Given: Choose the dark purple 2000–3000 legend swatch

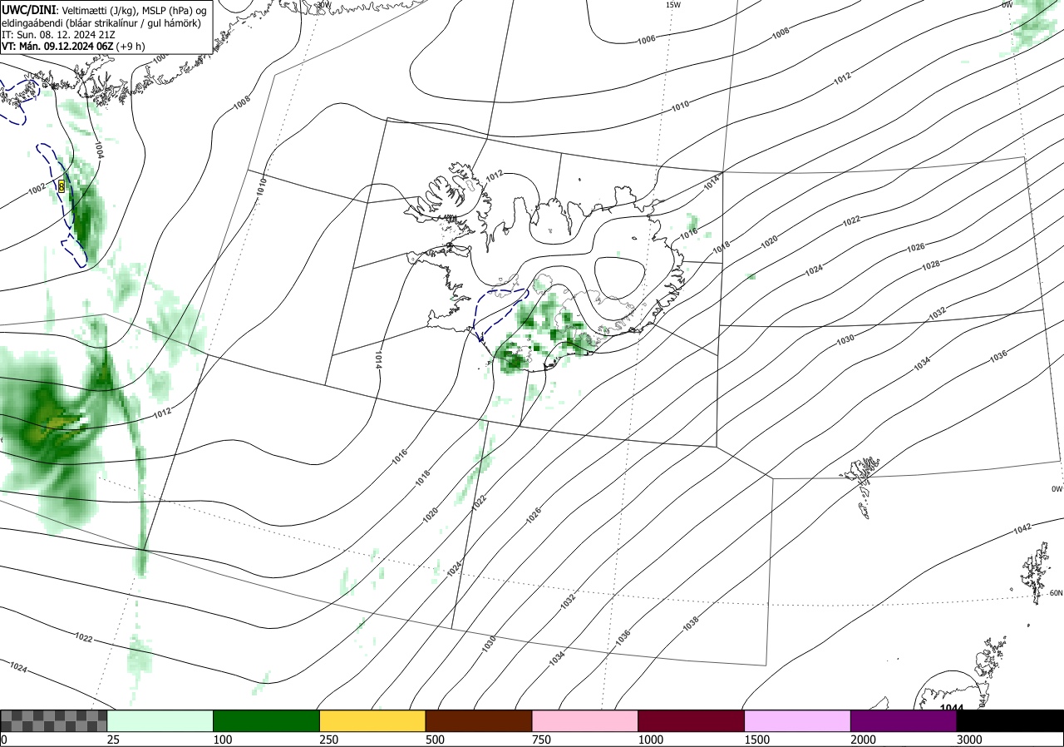Looking at the screenshot, I should click(x=904, y=720).
